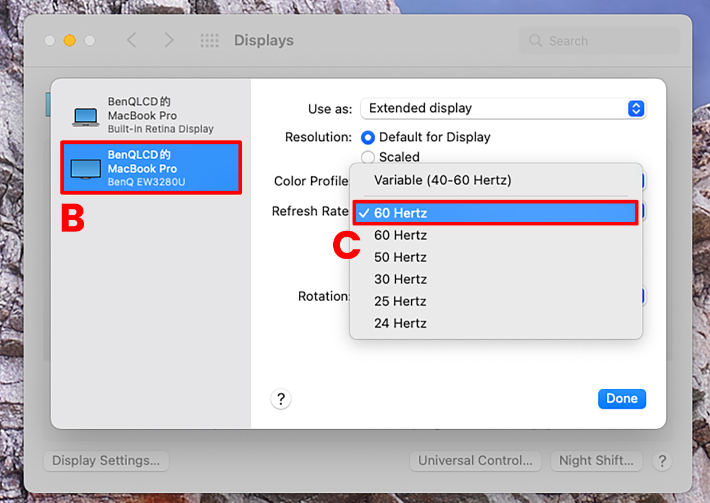Viewport: 710px width, 503px height.
Task: Click the Displays title in the toolbar
Action: tap(263, 40)
